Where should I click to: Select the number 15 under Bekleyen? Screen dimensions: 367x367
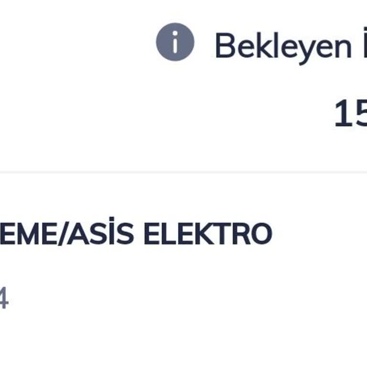point(350,114)
